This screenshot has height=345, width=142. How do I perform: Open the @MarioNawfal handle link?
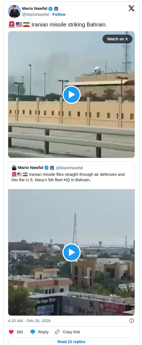[35, 14]
